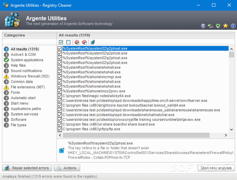This screenshot has width=237, height=180.
Task: Click the info icon beside ActiveX & COM
Action: point(6,55)
